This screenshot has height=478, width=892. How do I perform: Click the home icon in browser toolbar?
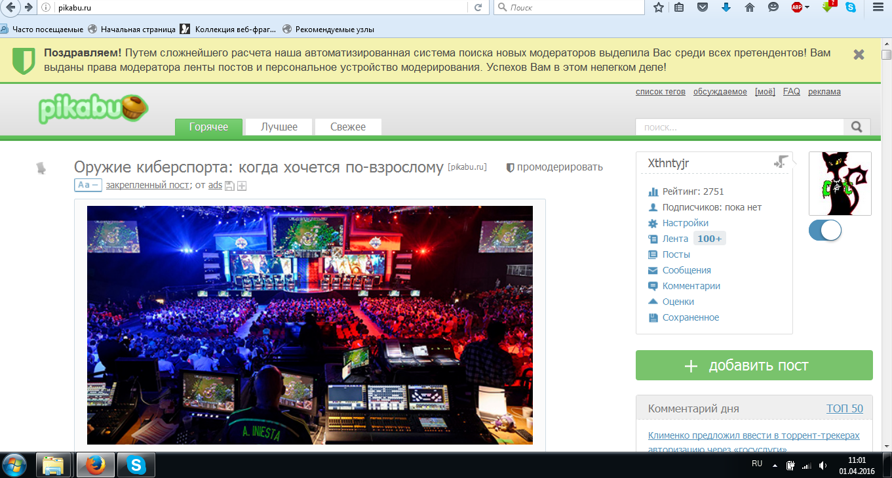coord(750,7)
